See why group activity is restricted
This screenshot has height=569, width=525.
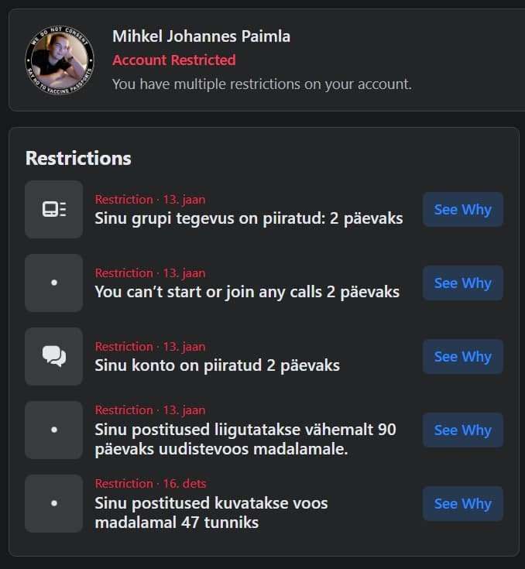[462, 209]
